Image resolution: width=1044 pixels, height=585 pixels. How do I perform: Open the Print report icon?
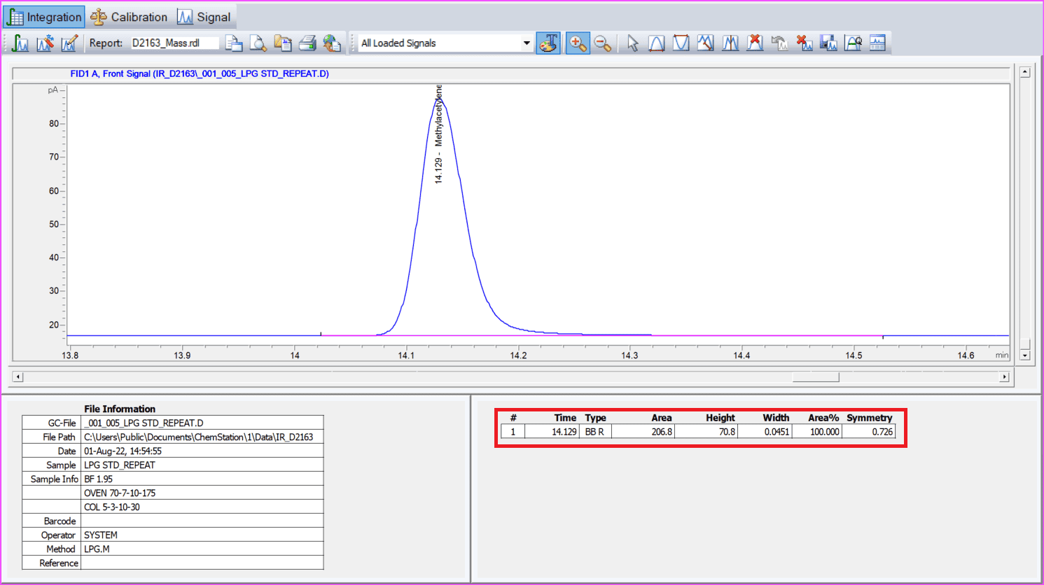307,43
